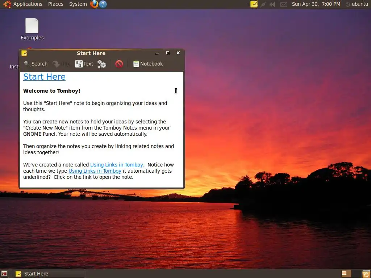Click the Start Here note title

tap(44, 77)
